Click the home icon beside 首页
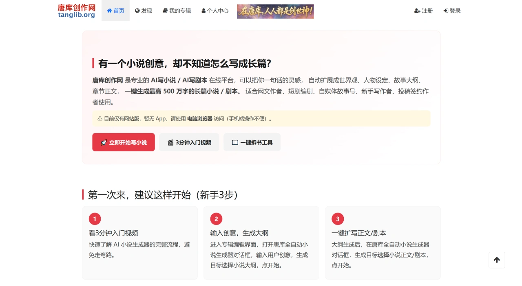The image size is (522, 286). click(109, 11)
